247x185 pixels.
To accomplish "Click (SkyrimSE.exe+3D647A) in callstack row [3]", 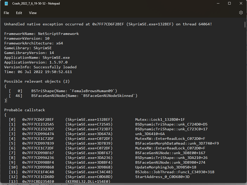I will (x=89, y=134).
